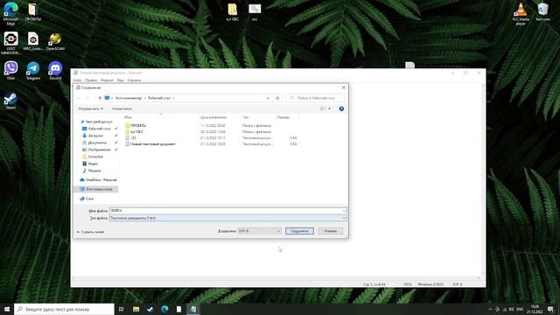Open the Правка menu in Notepad
Image resolution: width=560 pixels, height=315 pixels.
(91, 80)
